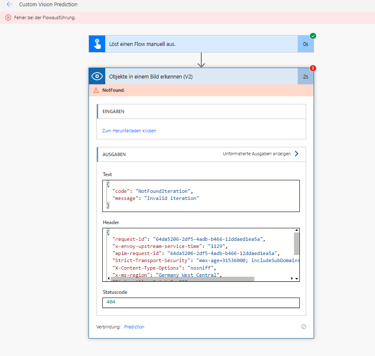Click the "x-ms-region" header line

(x=167, y=275)
